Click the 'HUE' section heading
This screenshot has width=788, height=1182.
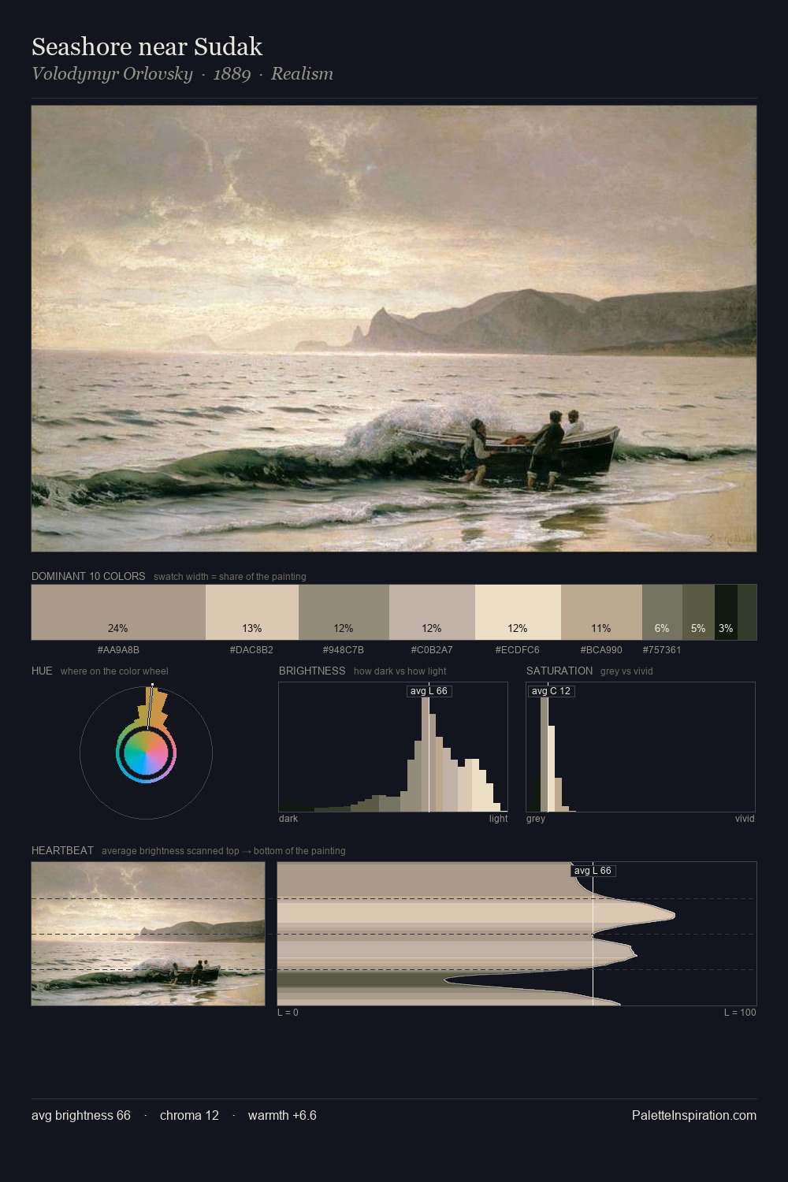coord(42,671)
